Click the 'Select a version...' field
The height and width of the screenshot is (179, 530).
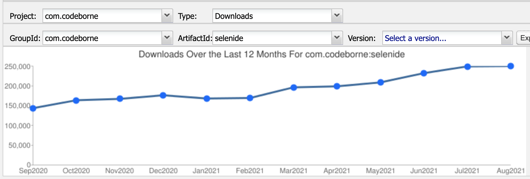click(x=442, y=38)
